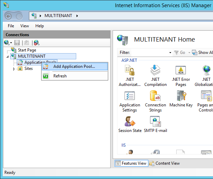This screenshot has width=213, height=179.
Task: Select the MULTITENANT server tree item
Action: (x=43, y=56)
